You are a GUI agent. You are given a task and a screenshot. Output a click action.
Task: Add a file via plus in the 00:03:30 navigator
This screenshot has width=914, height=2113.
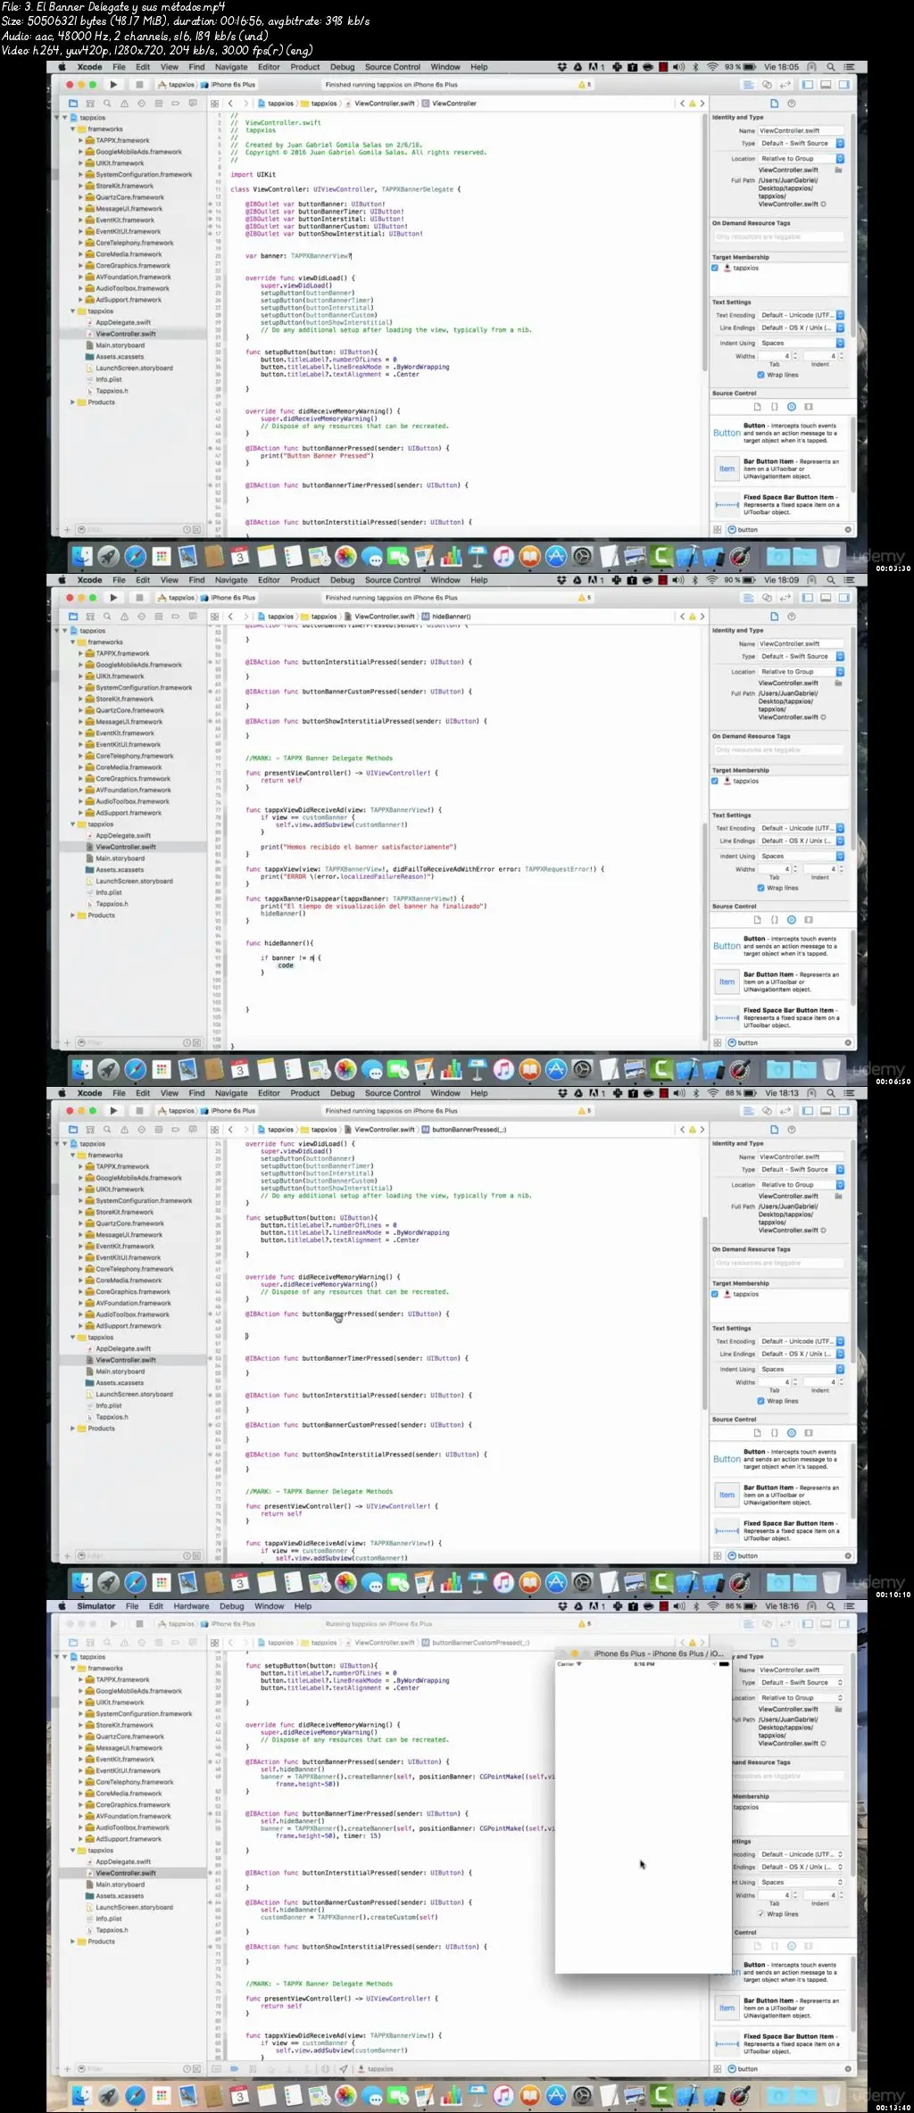(66, 530)
